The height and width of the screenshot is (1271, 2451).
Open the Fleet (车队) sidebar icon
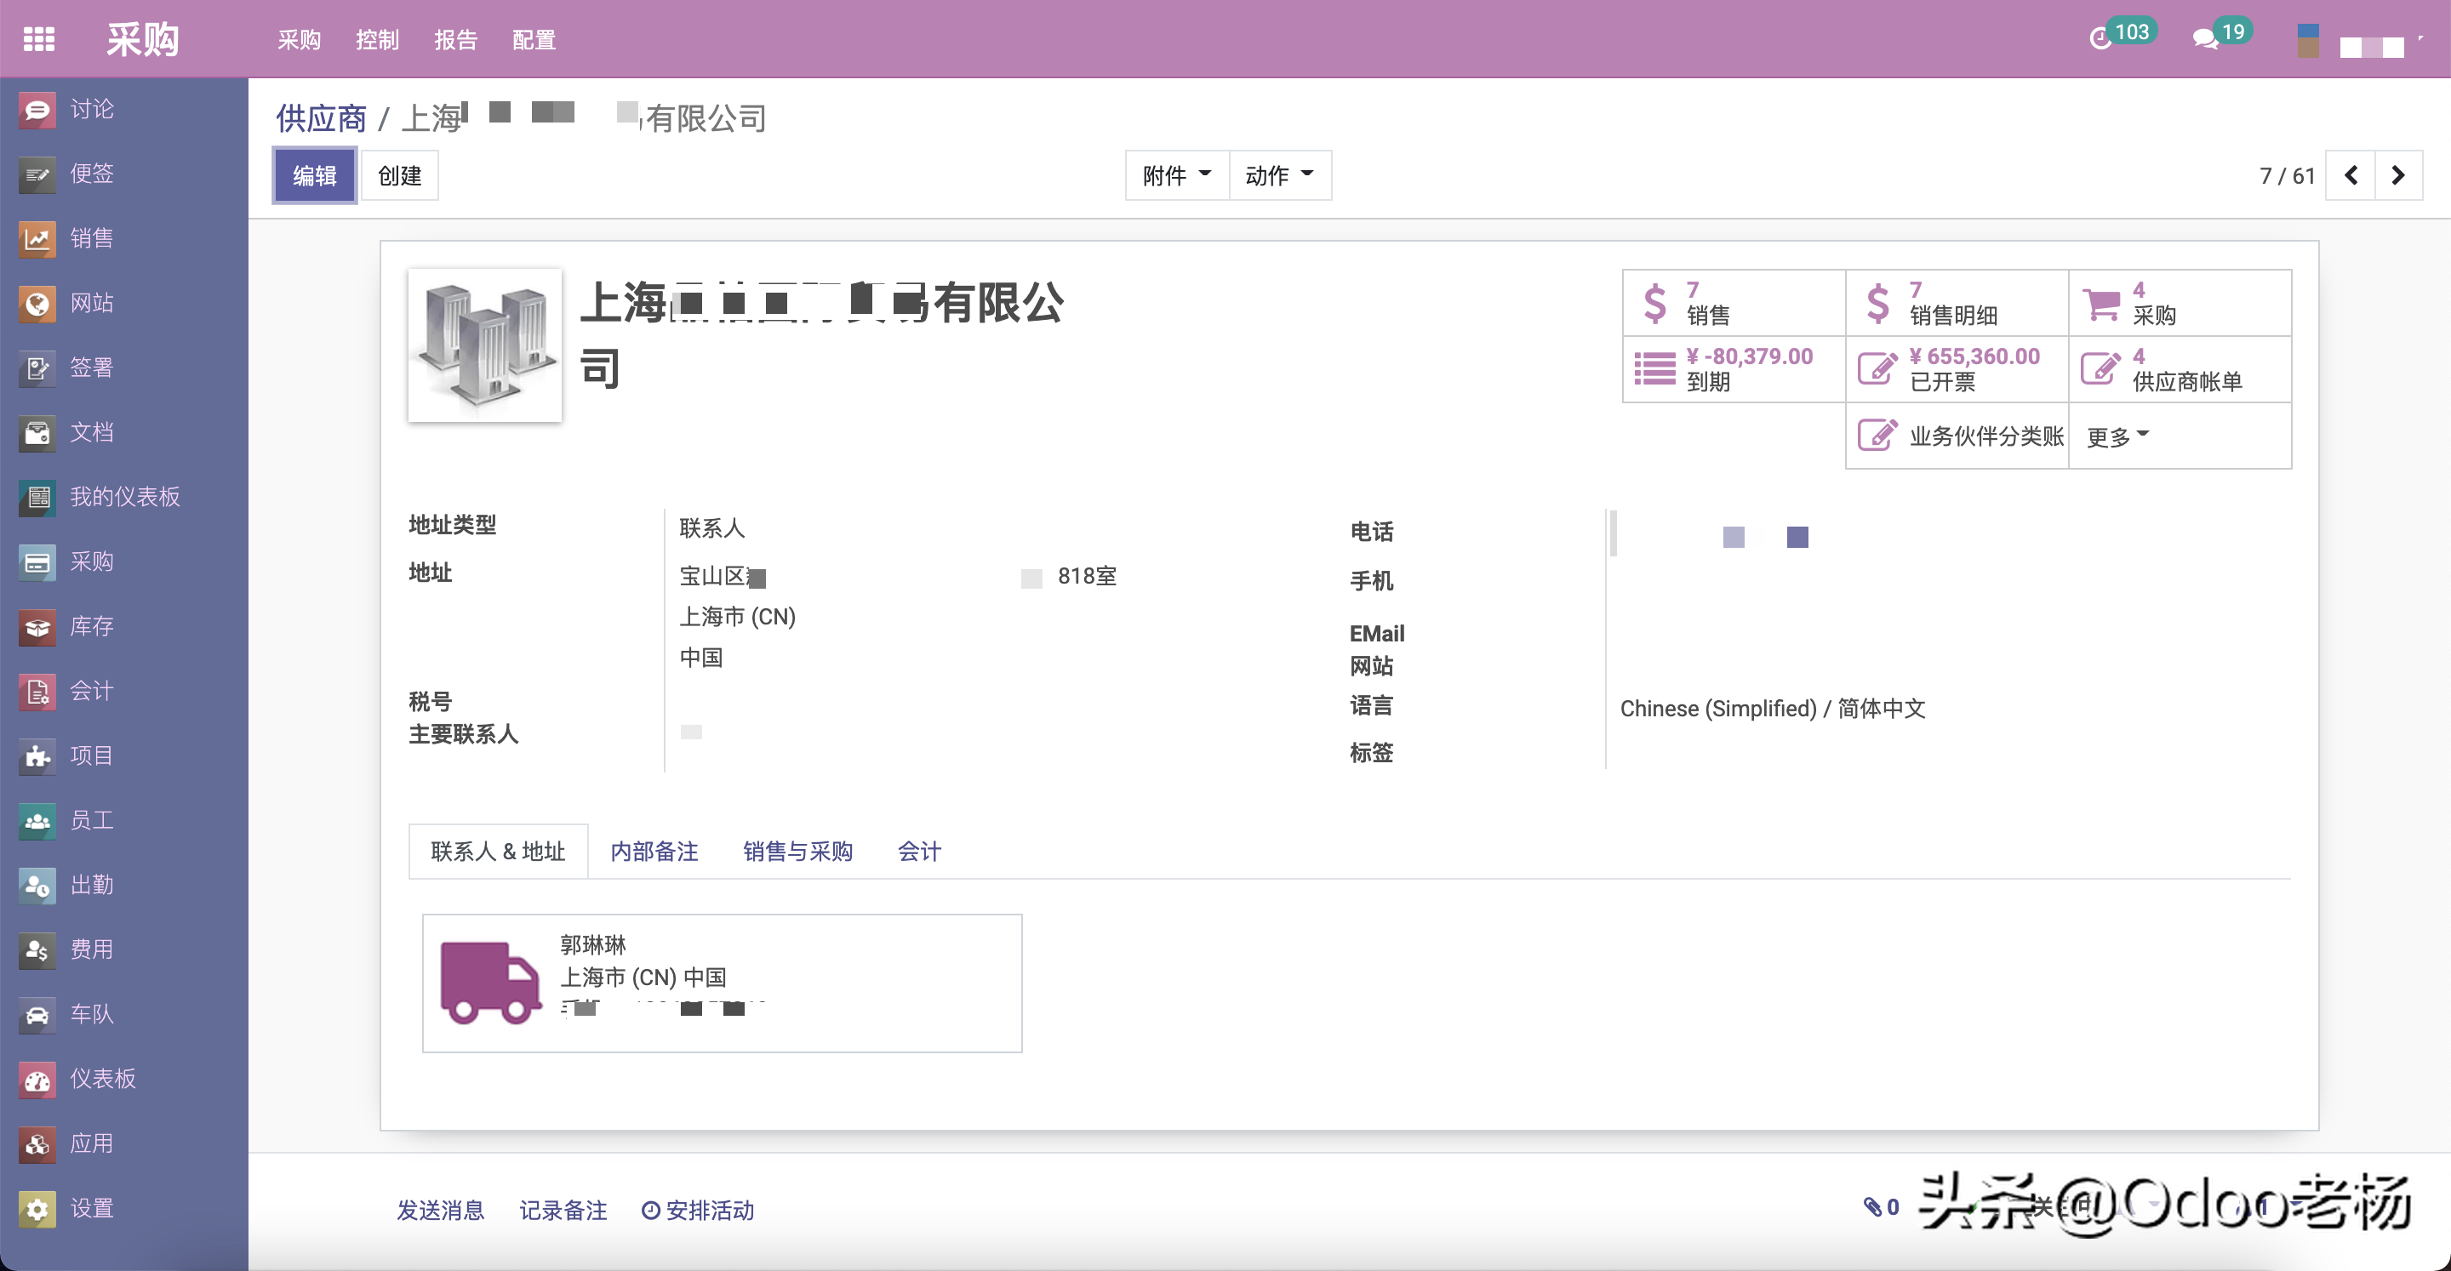(38, 1014)
